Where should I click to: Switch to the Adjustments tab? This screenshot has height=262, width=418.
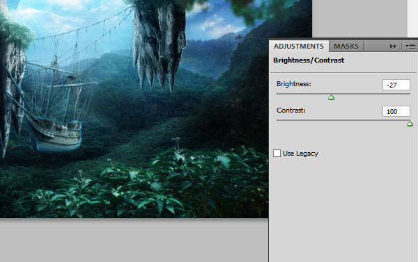tap(299, 47)
